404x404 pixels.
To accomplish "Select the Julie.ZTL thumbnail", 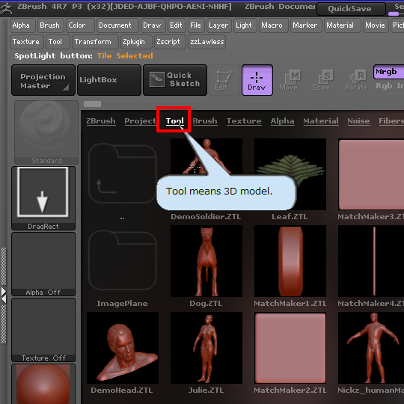I will 206,348.
